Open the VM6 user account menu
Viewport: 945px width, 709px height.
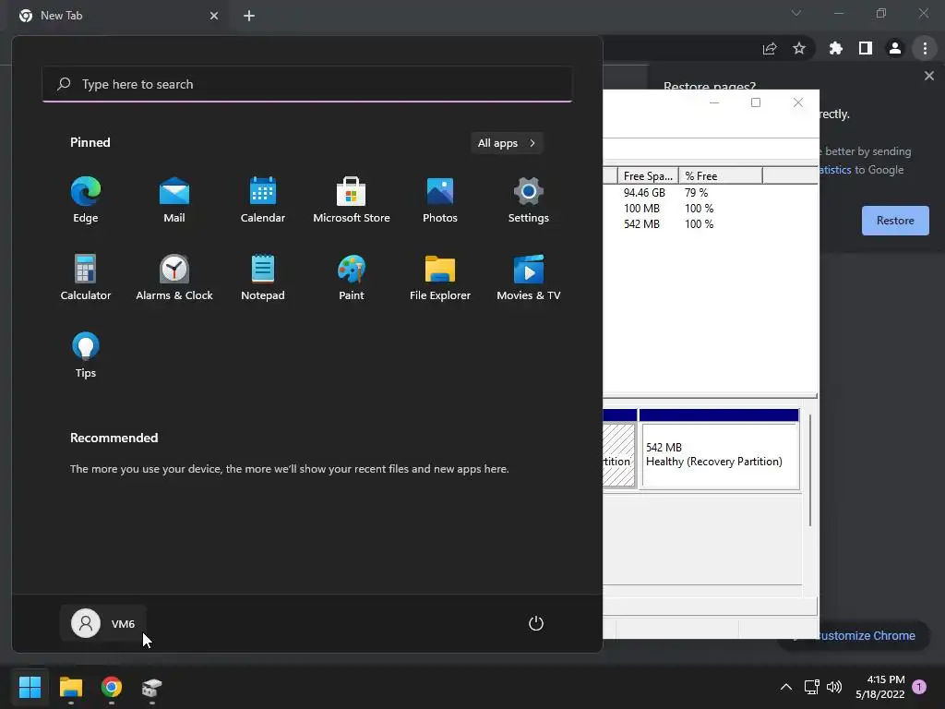pos(103,623)
